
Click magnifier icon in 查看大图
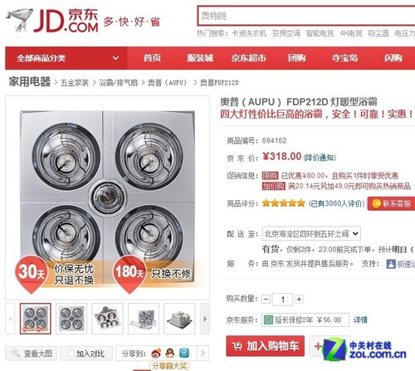click(x=15, y=353)
